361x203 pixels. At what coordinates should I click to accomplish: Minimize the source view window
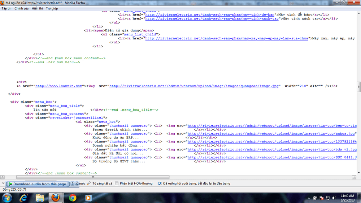[x=337, y=2]
